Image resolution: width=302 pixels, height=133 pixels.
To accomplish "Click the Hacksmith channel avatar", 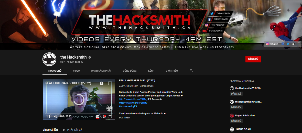I will point(49,59).
